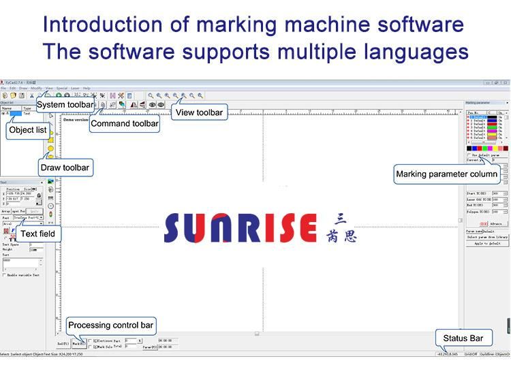Toggle the second eye icon in command toolbar
Screen dimensions: 511x378
coord(161,105)
